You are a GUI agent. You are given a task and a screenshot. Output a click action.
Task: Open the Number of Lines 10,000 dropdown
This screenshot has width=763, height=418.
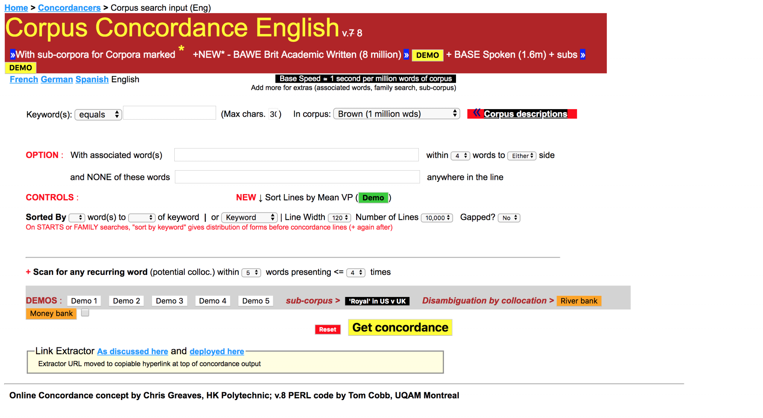tap(436, 218)
